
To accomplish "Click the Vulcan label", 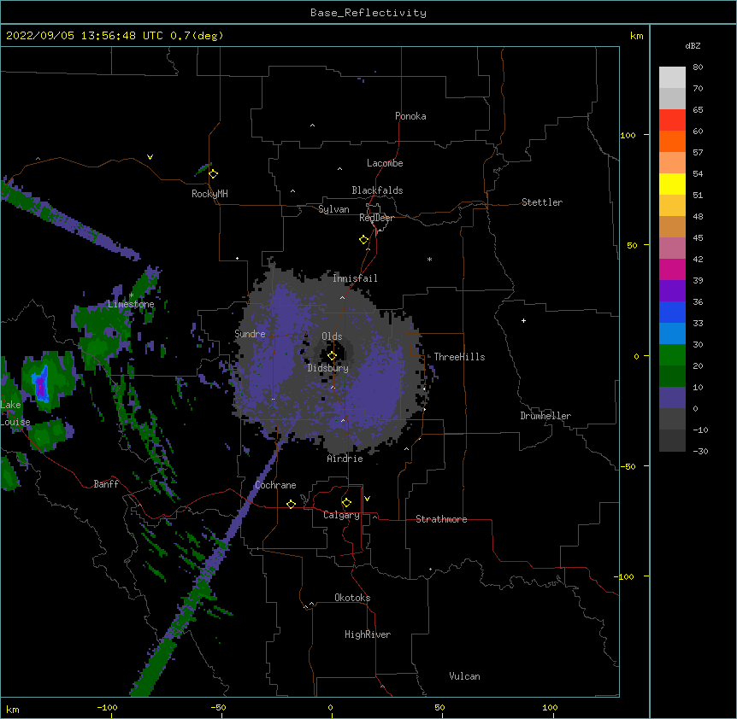I will 464,676.
